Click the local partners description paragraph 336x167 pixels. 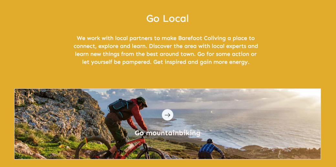[166, 50]
